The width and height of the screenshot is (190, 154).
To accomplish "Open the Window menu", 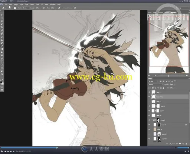I will [53, 4].
